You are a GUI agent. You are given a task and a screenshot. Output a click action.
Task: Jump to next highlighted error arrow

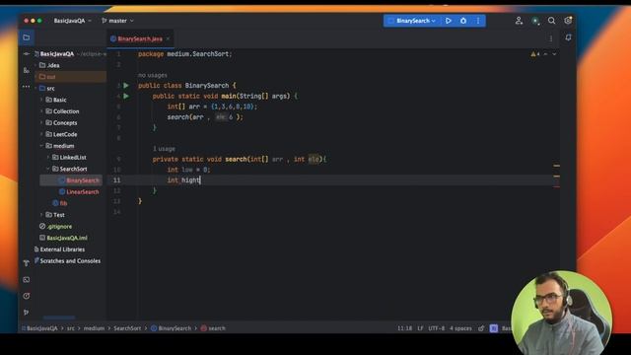pyautogui.click(x=554, y=54)
